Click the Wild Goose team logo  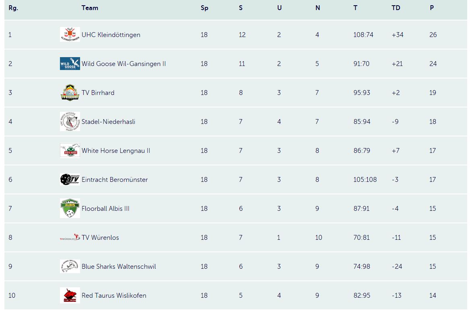point(70,64)
